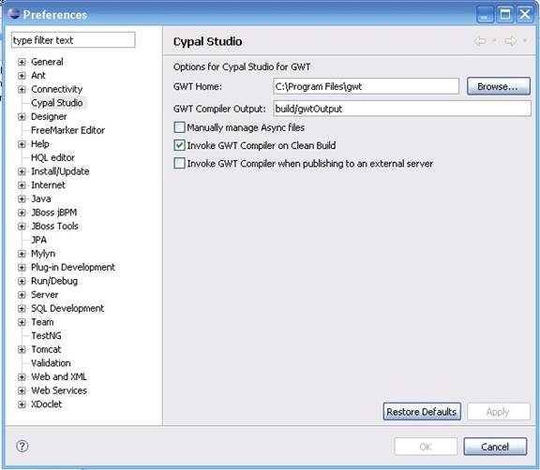The image size is (540, 470).
Task: Click the Apply button
Action: 499,412
